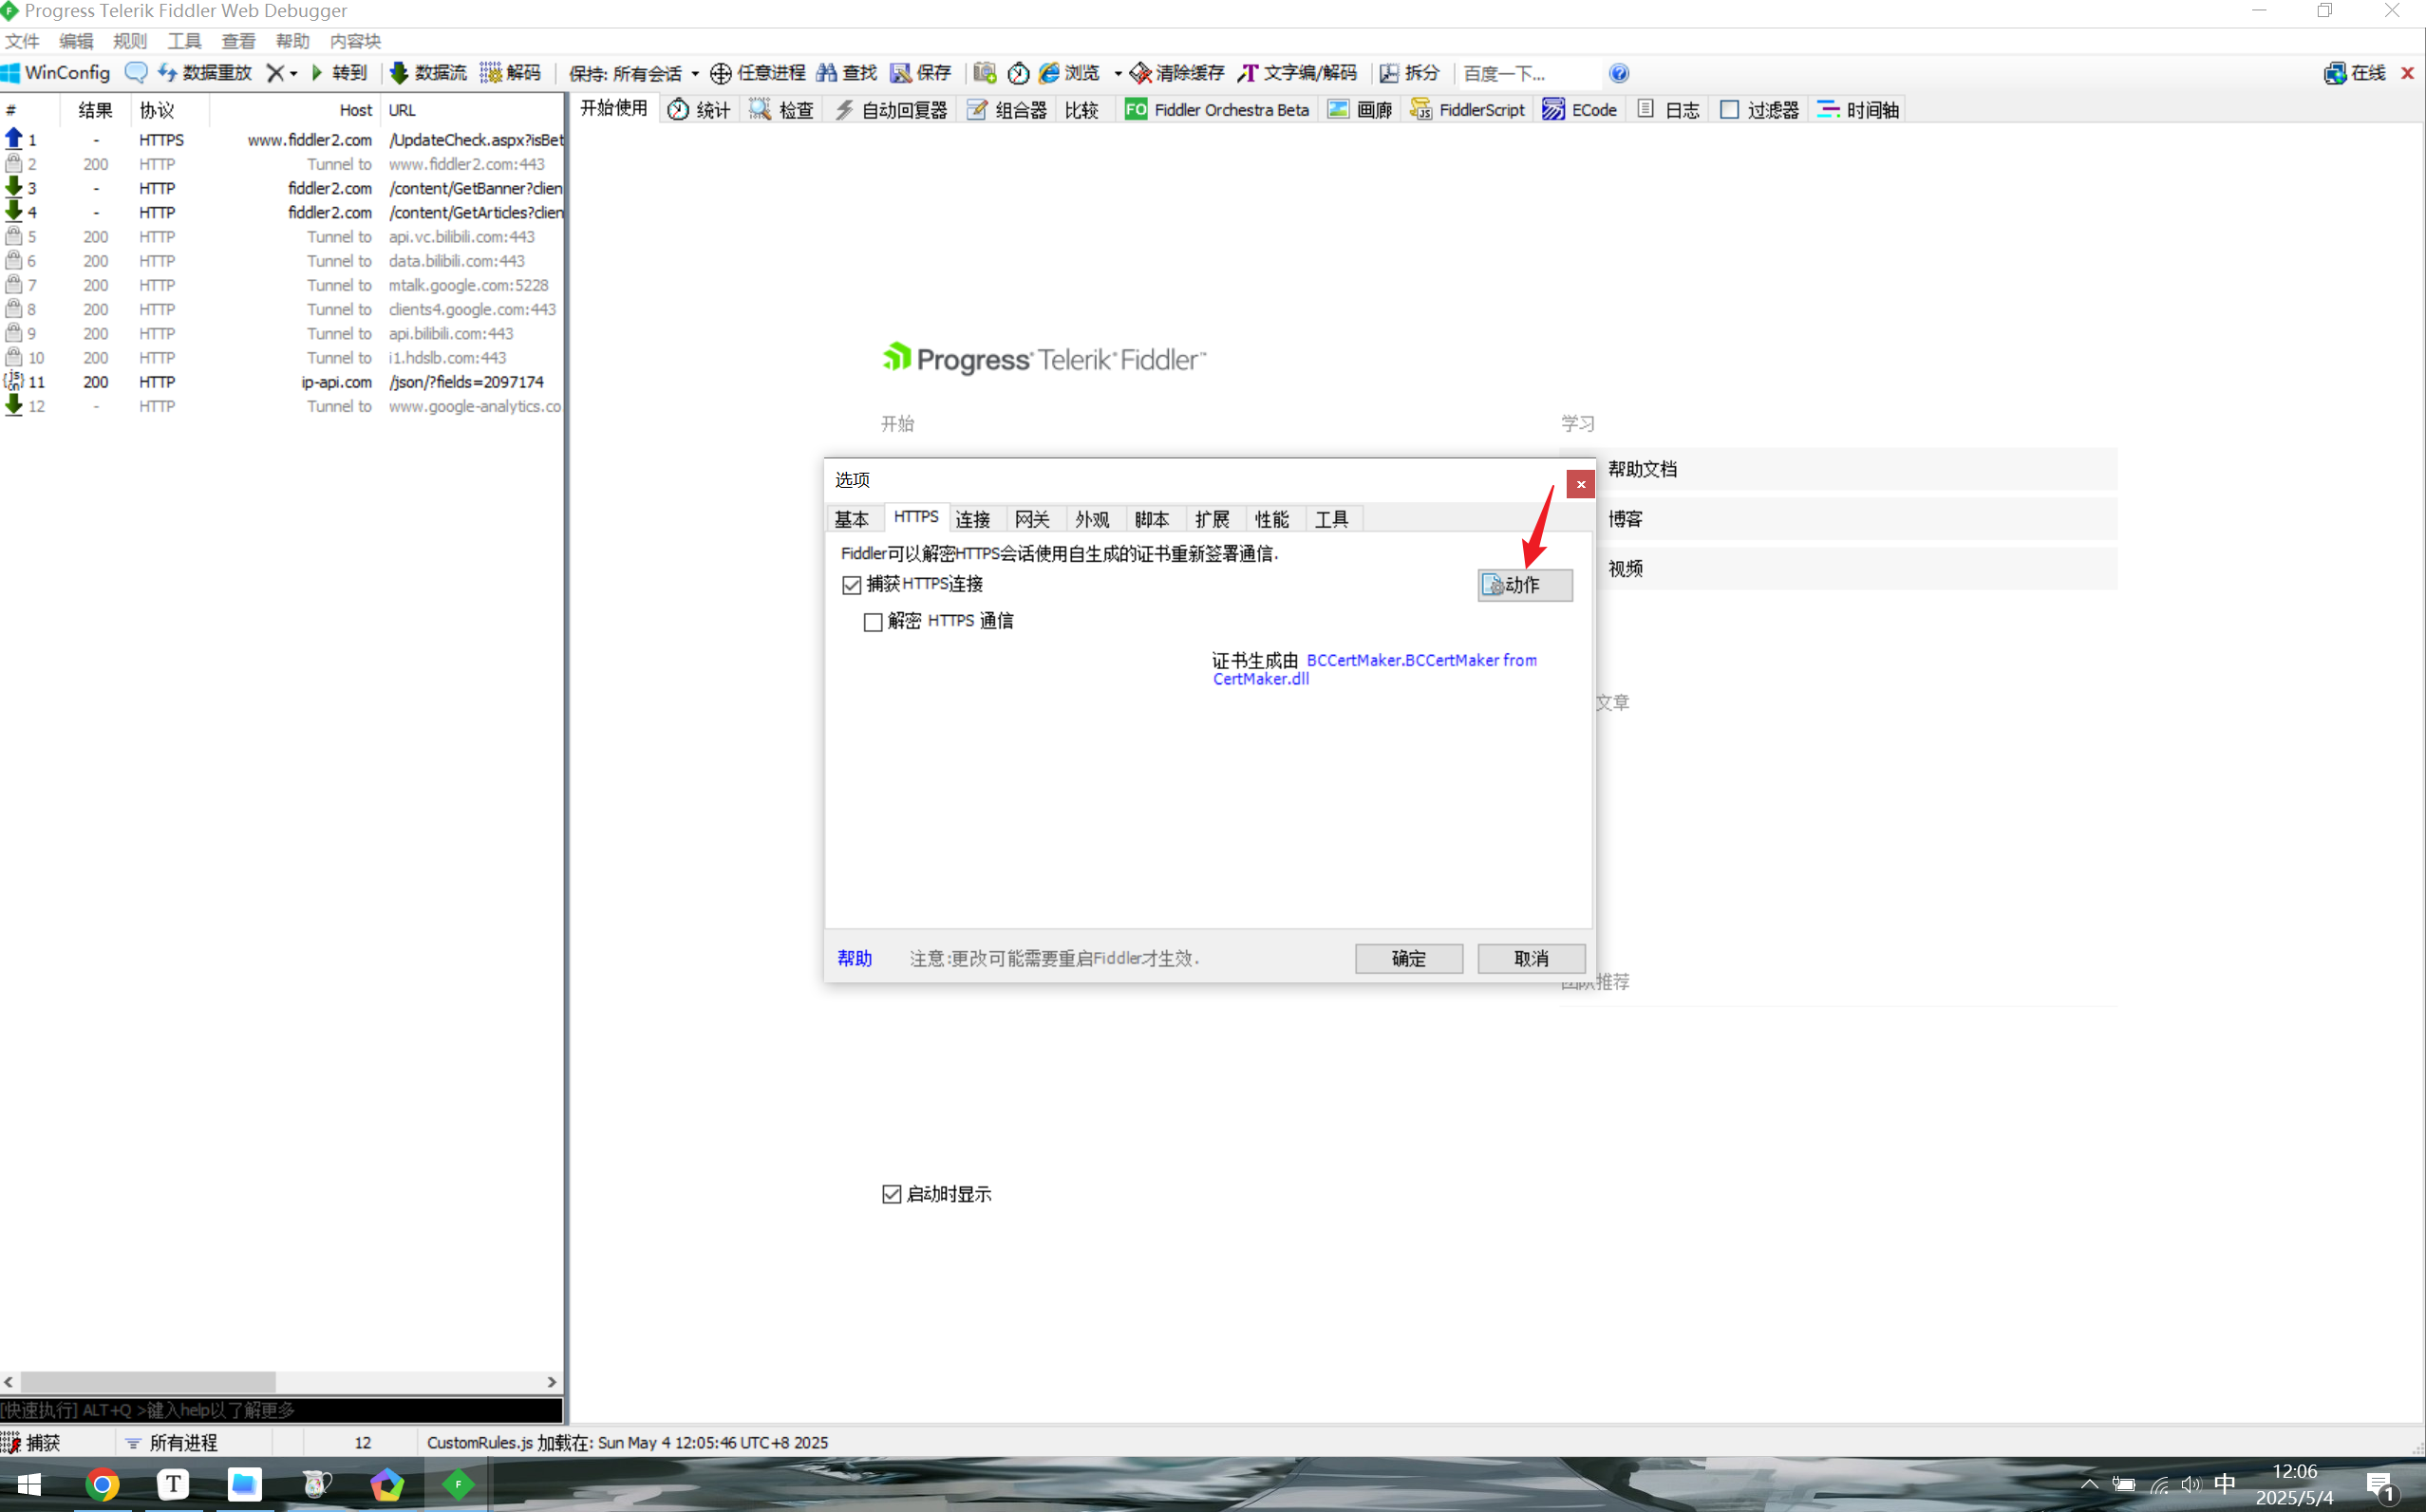
Task: Toggle 启动时显示 startup display option
Action: pos(892,1193)
